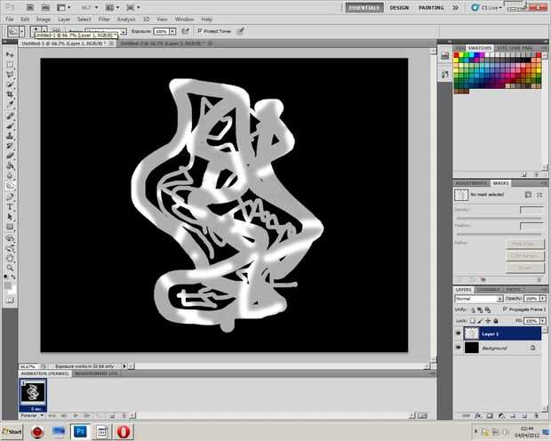Open the Window menu
This screenshot has height=441, width=551.
pyautogui.click(x=184, y=20)
